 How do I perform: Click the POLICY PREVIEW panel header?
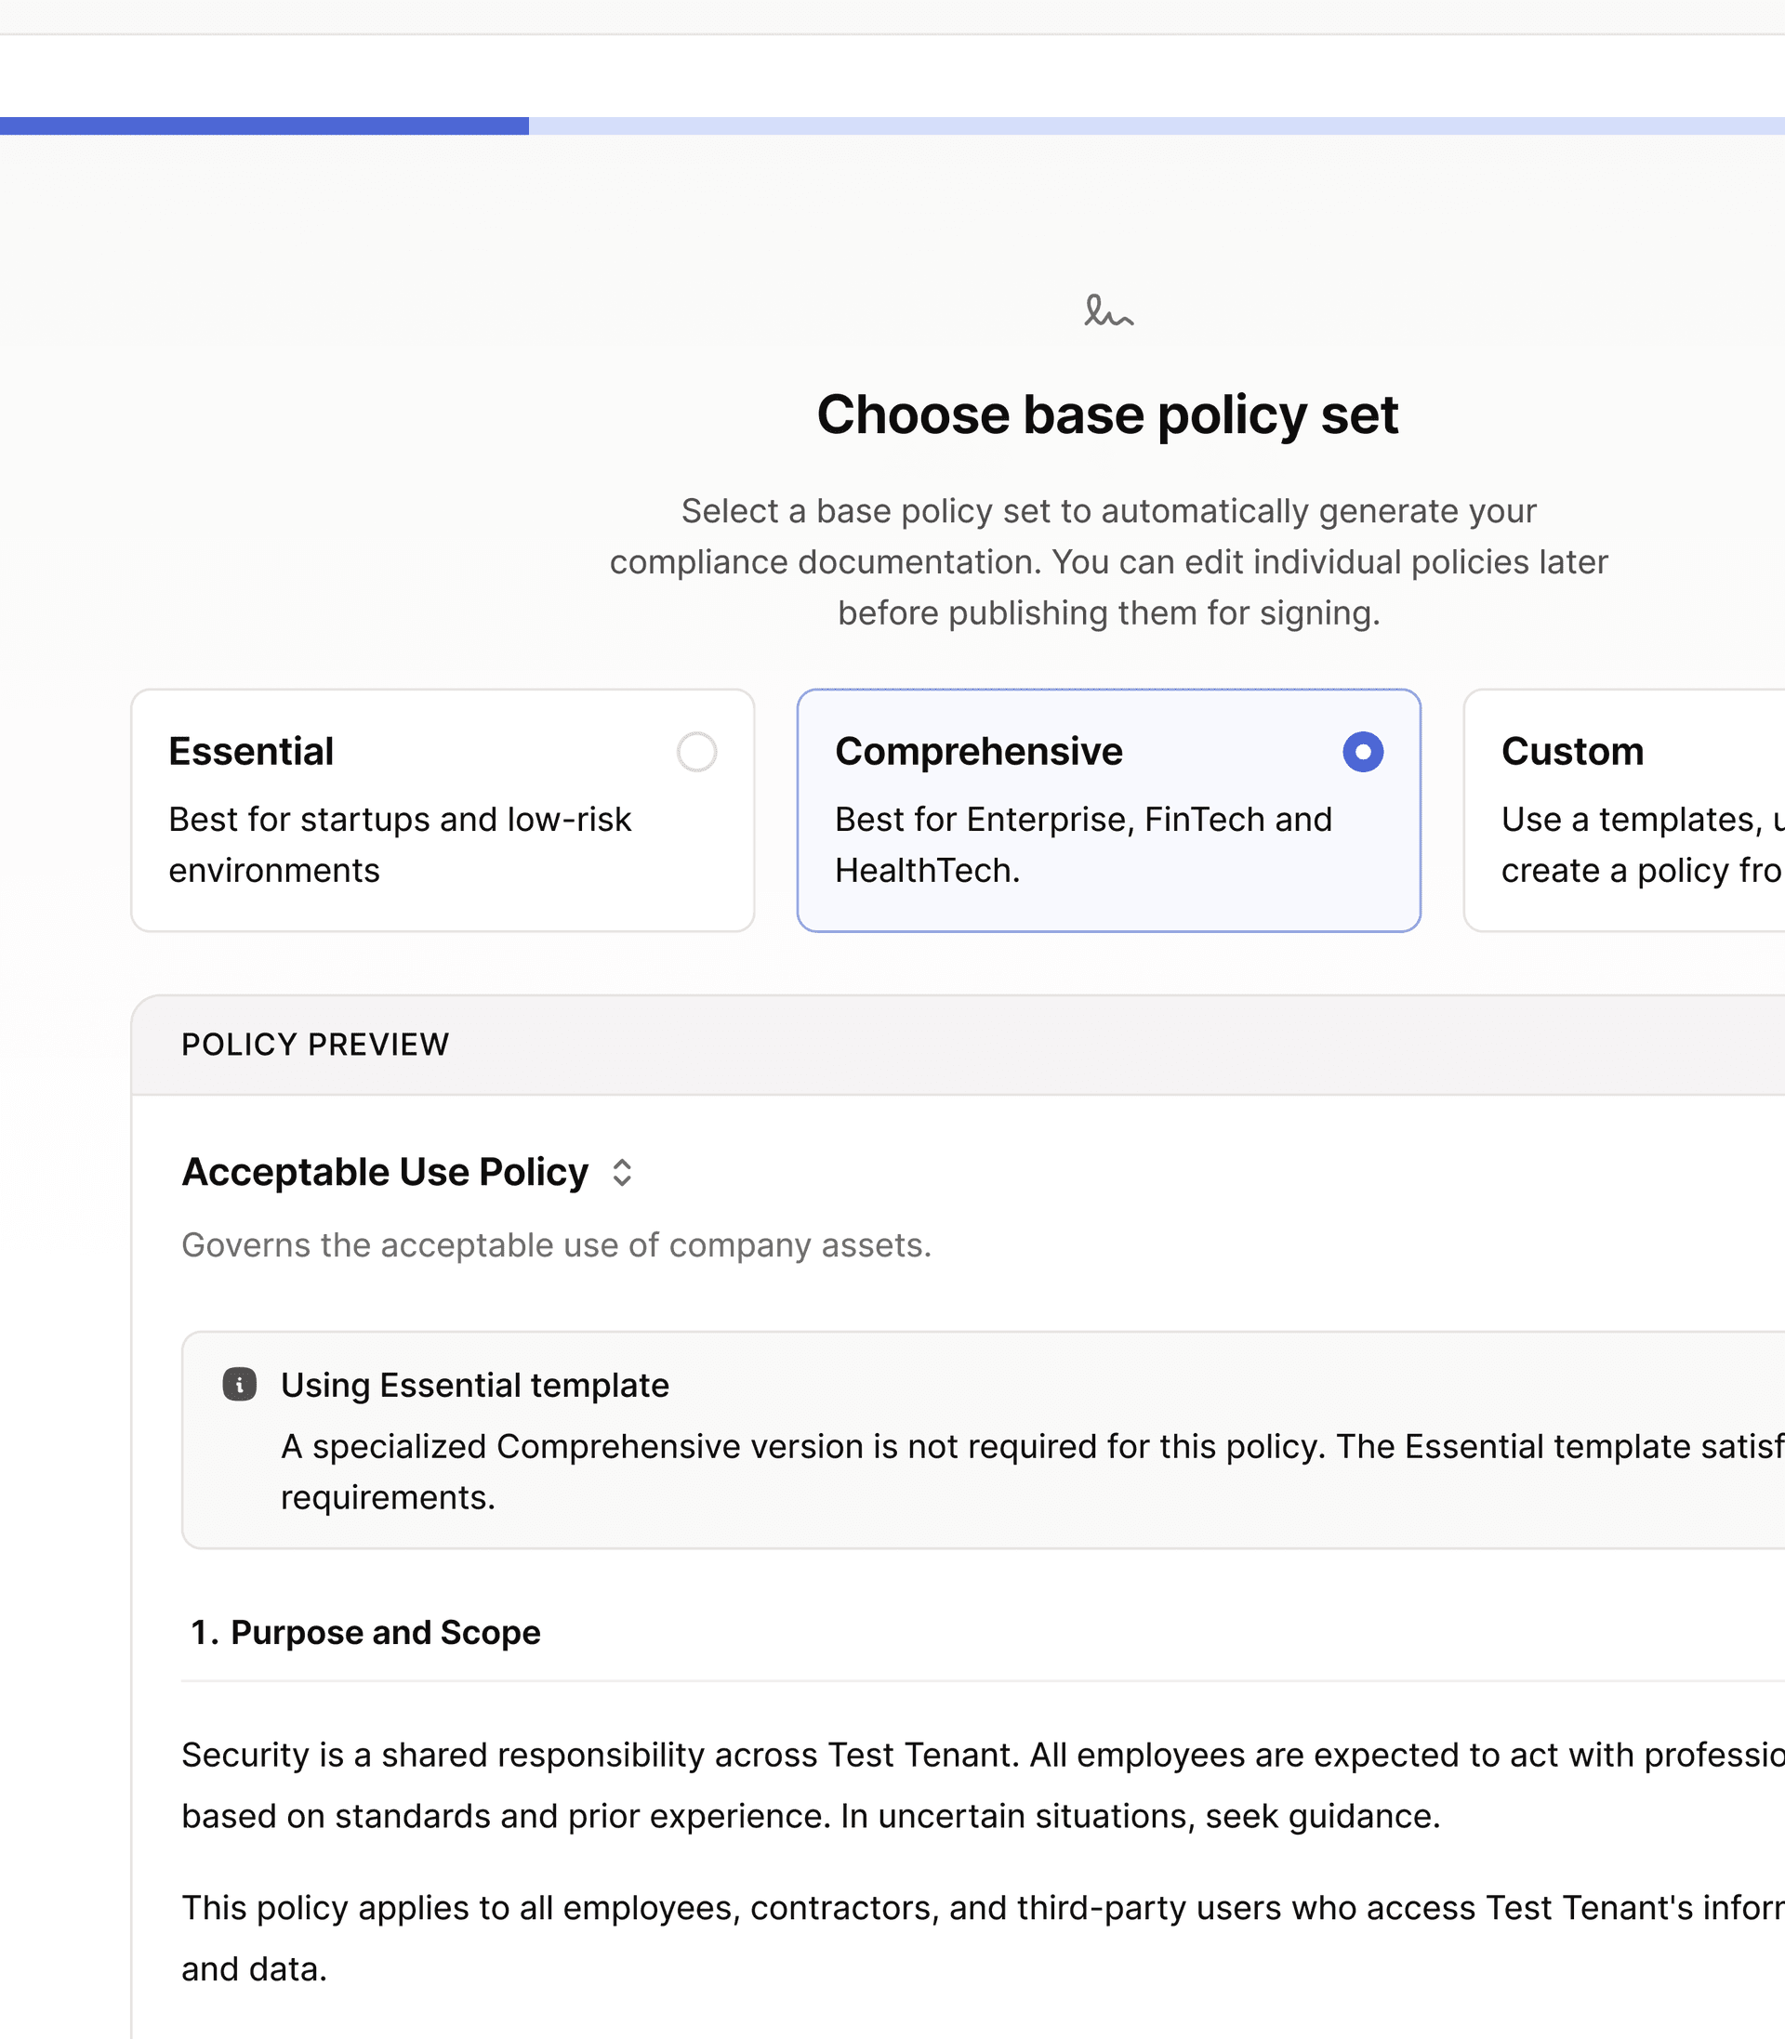315,1044
